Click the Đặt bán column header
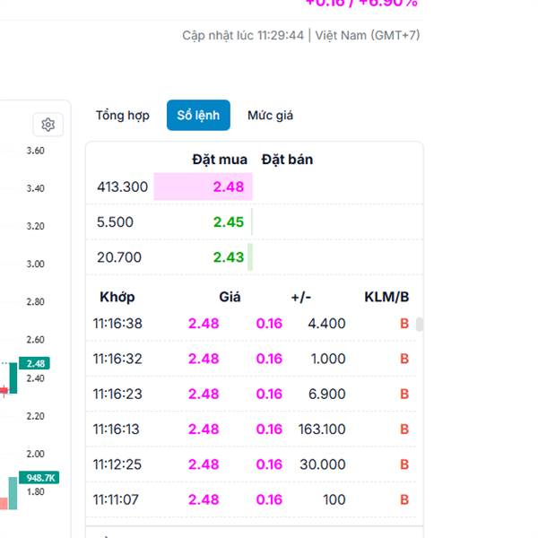Image resolution: width=538 pixels, height=538 pixels. 287,160
